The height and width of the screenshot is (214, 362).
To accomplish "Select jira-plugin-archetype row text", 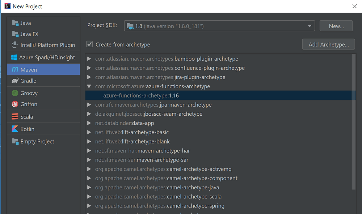I will coord(160,77).
